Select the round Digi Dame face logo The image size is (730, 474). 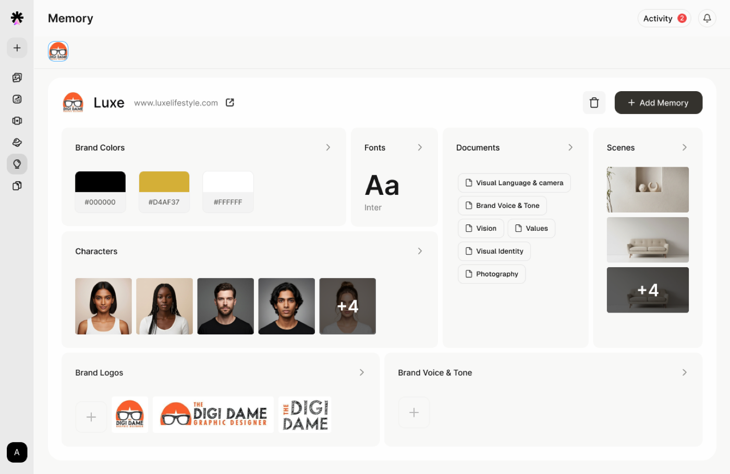[x=130, y=415]
